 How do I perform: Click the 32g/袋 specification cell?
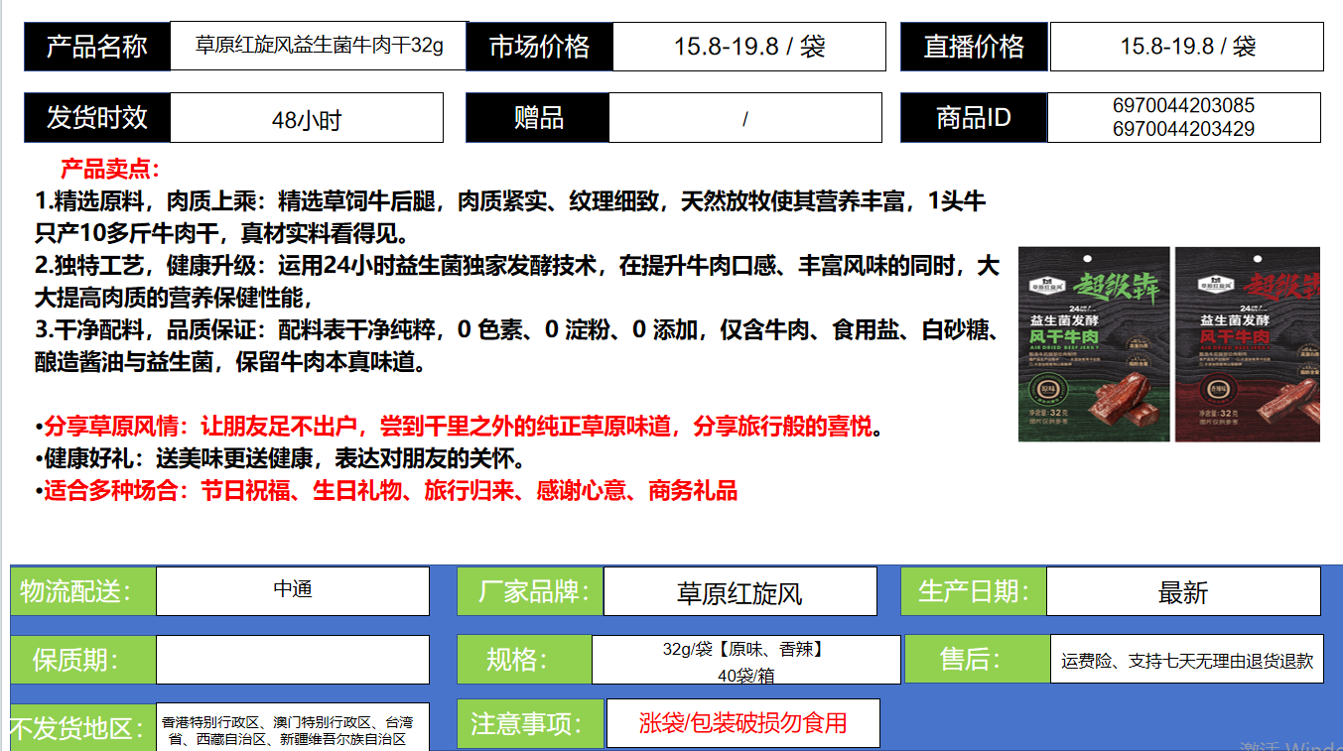[x=745, y=661]
